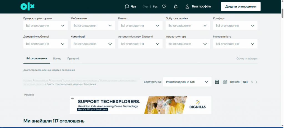Viewport: 284px width, 128px height.
Task: Open favorites heart icon
Action: click(164, 6)
